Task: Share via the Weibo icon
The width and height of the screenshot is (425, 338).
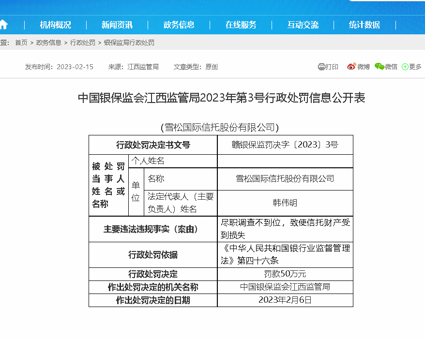Action: pos(351,66)
